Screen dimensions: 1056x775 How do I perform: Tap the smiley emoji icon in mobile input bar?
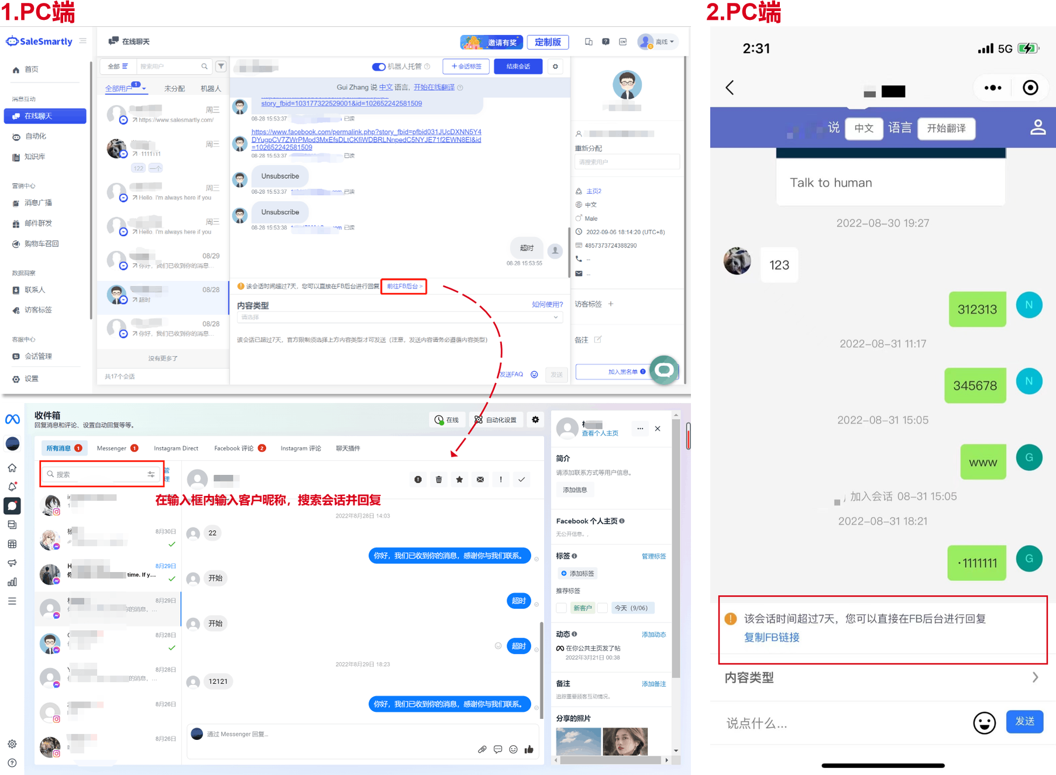tap(985, 723)
